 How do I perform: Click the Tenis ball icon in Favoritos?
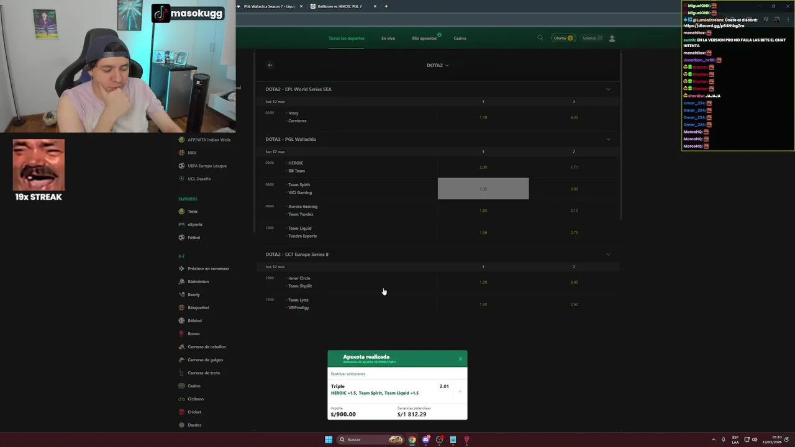[181, 212]
